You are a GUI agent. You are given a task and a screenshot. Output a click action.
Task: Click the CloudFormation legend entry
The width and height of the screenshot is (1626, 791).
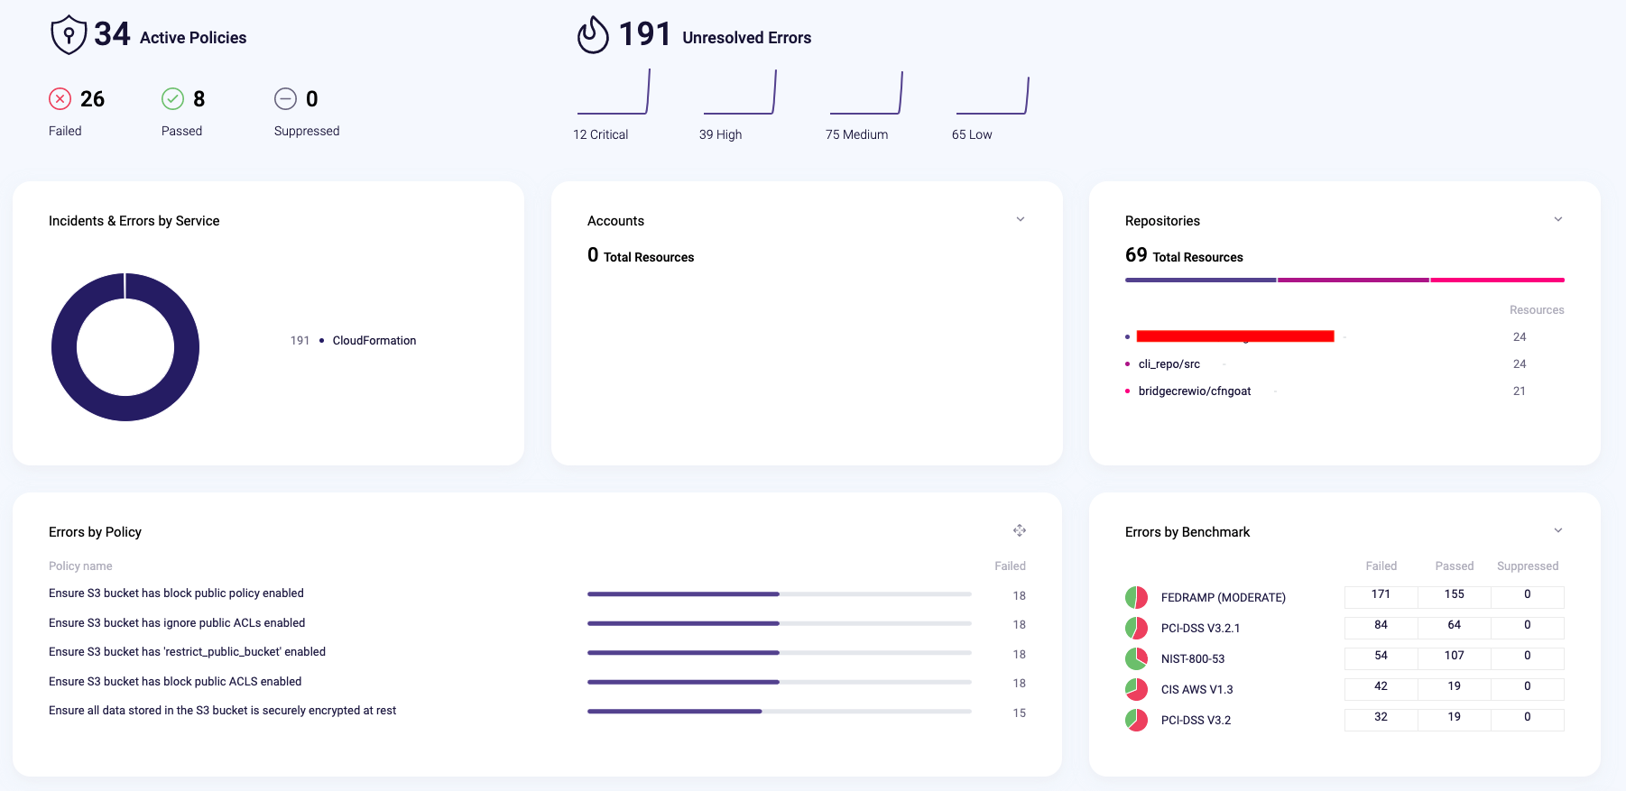(x=374, y=341)
